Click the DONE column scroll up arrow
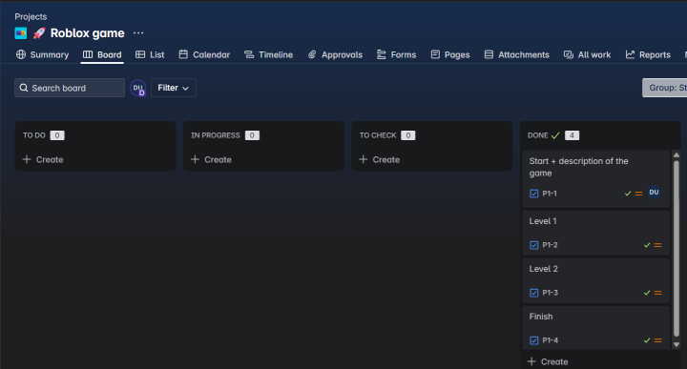Screen dimensions: 687x369 click(677, 155)
